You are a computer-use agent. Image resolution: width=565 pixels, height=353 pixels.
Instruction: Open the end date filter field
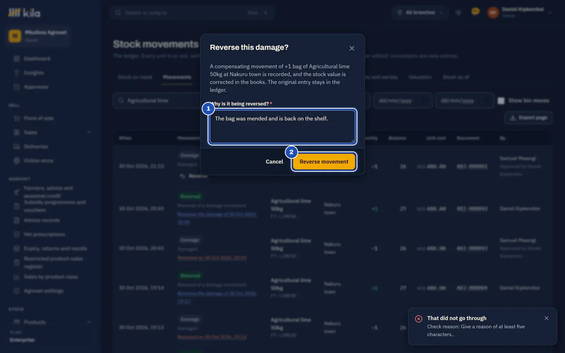(465, 101)
